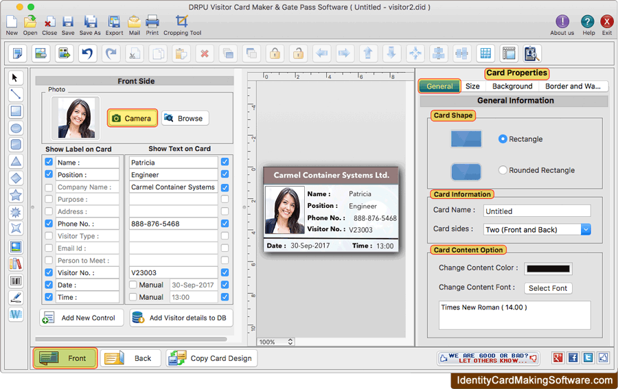The width and height of the screenshot is (618, 389).
Task: Print the card with the Print icon
Action: pos(152,22)
